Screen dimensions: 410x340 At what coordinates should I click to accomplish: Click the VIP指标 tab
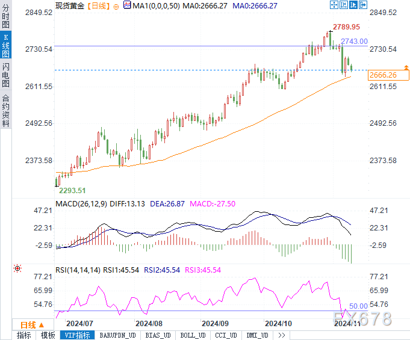78,335
